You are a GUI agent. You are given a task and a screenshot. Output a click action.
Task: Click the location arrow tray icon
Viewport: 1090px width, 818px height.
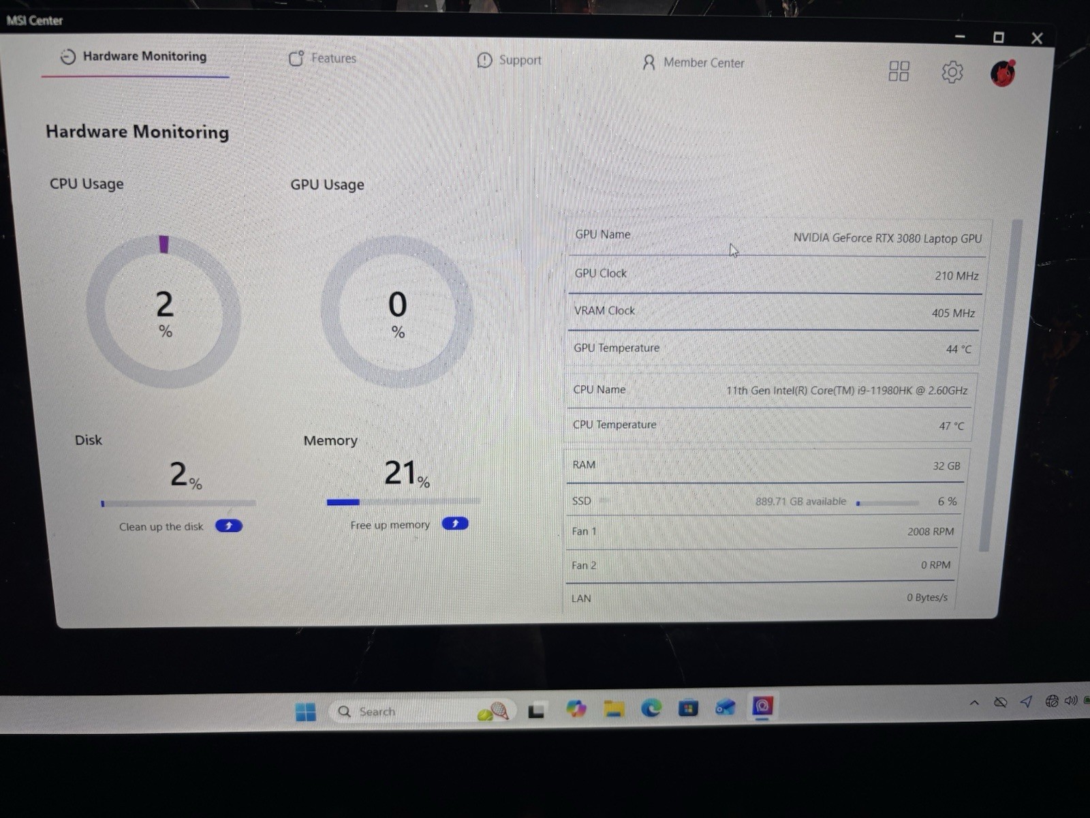pyautogui.click(x=1026, y=701)
